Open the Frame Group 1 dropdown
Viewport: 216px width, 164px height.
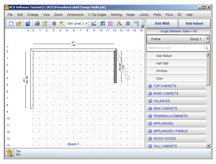click(207, 39)
